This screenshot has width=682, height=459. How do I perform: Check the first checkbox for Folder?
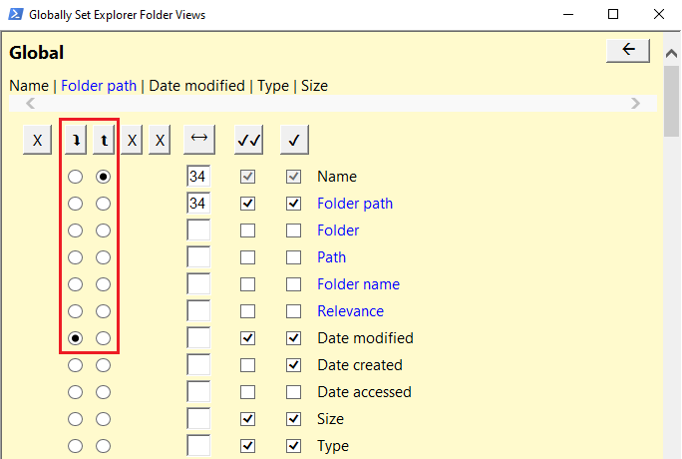[248, 230]
